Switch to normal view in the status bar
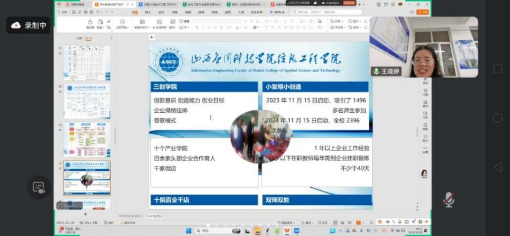This screenshot has width=510, height=236. 335,223
